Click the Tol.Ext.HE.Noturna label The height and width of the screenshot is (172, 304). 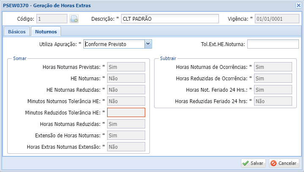coord(223,44)
